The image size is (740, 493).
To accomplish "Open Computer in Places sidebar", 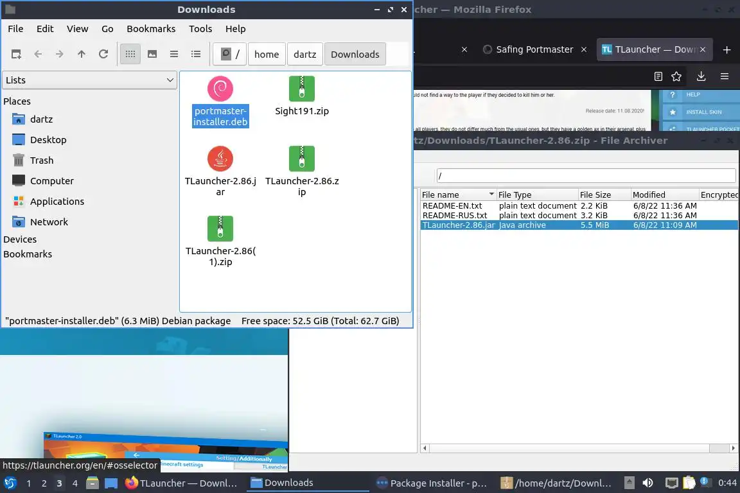I will (x=43, y=180).
